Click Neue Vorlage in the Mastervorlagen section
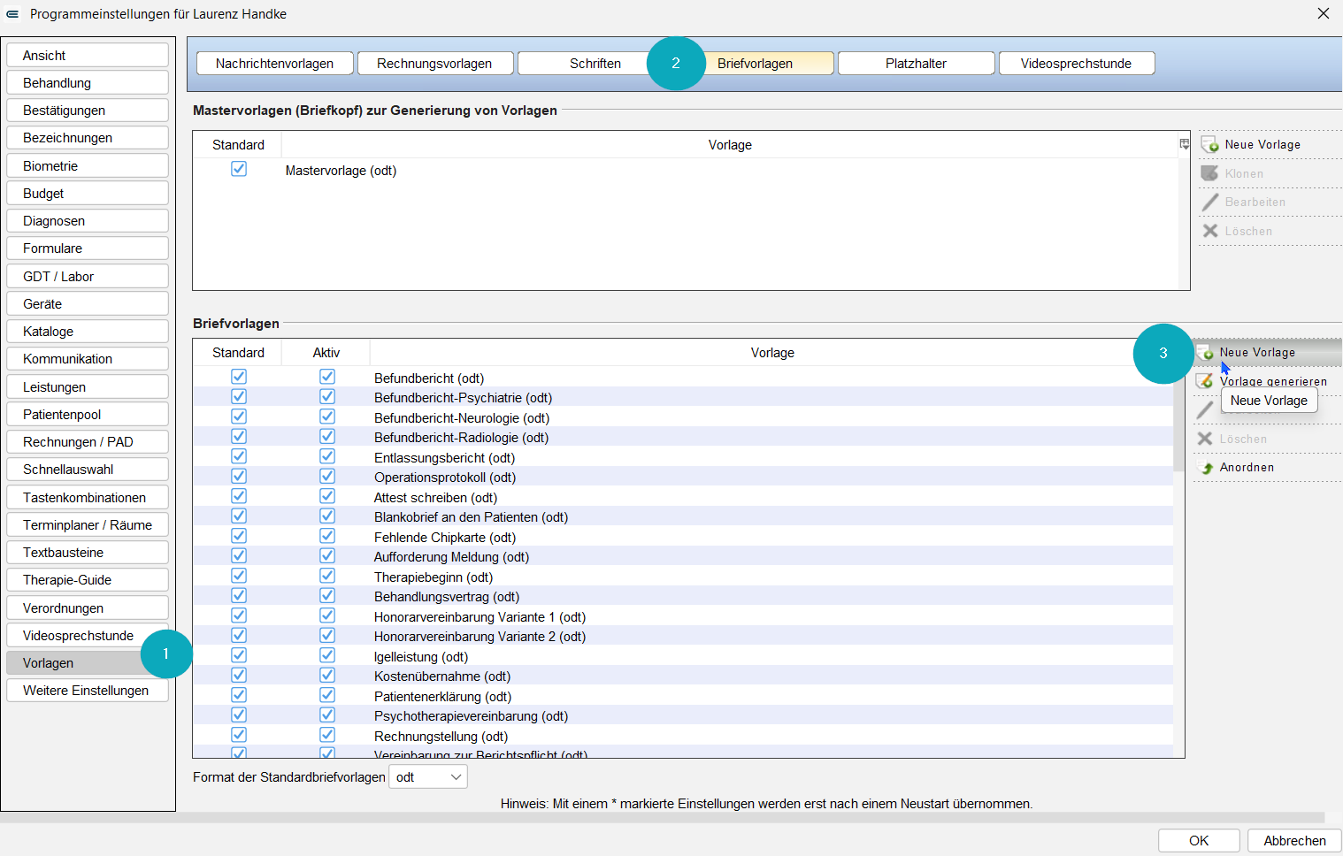1343x856 pixels. pos(1262,145)
